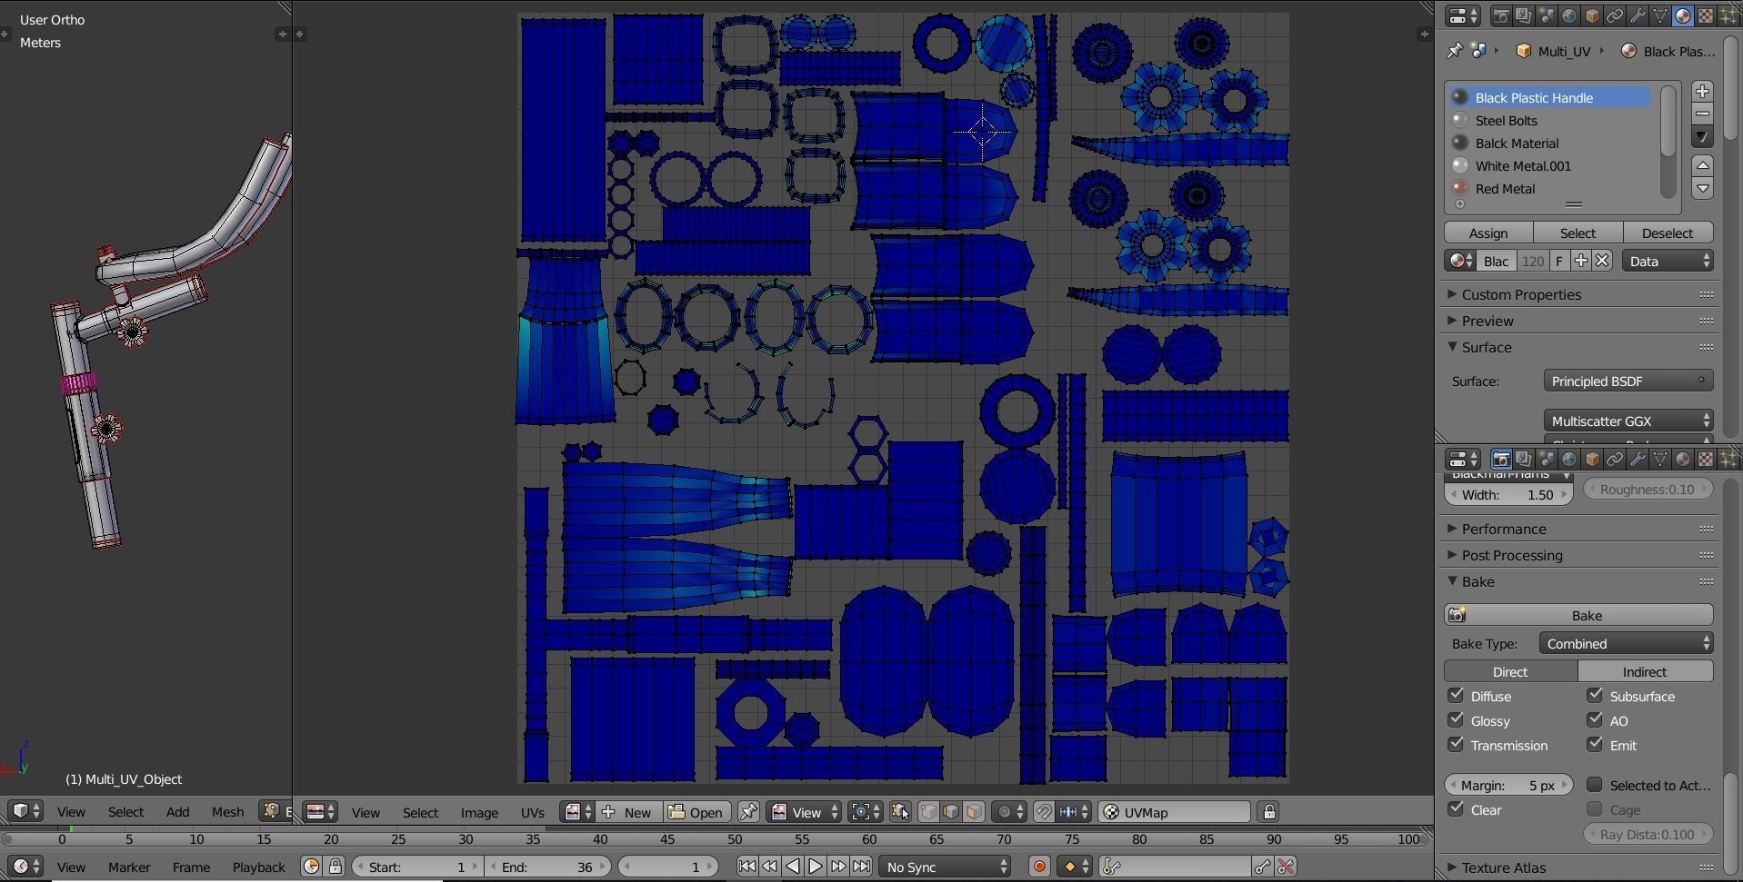Open Object properties tab in top panel
This screenshot has height=882, width=1743.
[x=1592, y=15]
